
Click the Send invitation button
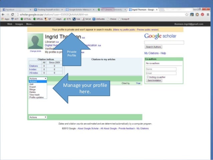coord(154,81)
